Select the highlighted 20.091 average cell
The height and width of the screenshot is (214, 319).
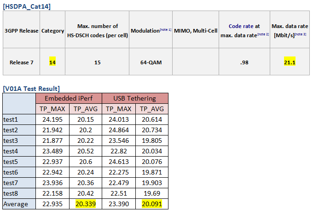(x=151, y=203)
